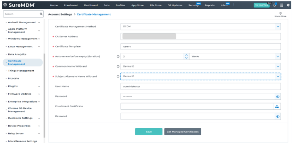Open the Profiles menu
The height and width of the screenshot is (153, 293).
point(120,5)
